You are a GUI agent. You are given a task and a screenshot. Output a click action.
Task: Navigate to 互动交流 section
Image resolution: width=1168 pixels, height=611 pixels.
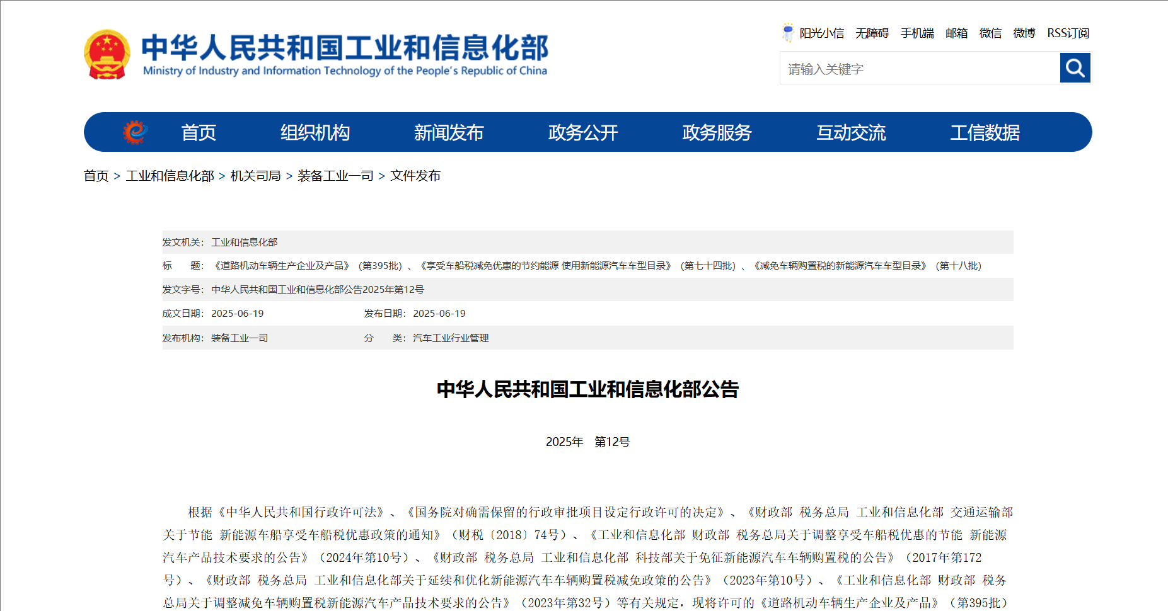pos(851,133)
